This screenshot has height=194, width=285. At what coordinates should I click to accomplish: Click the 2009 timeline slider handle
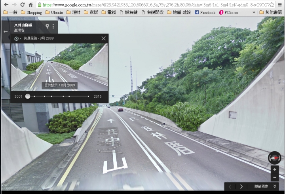28,96
